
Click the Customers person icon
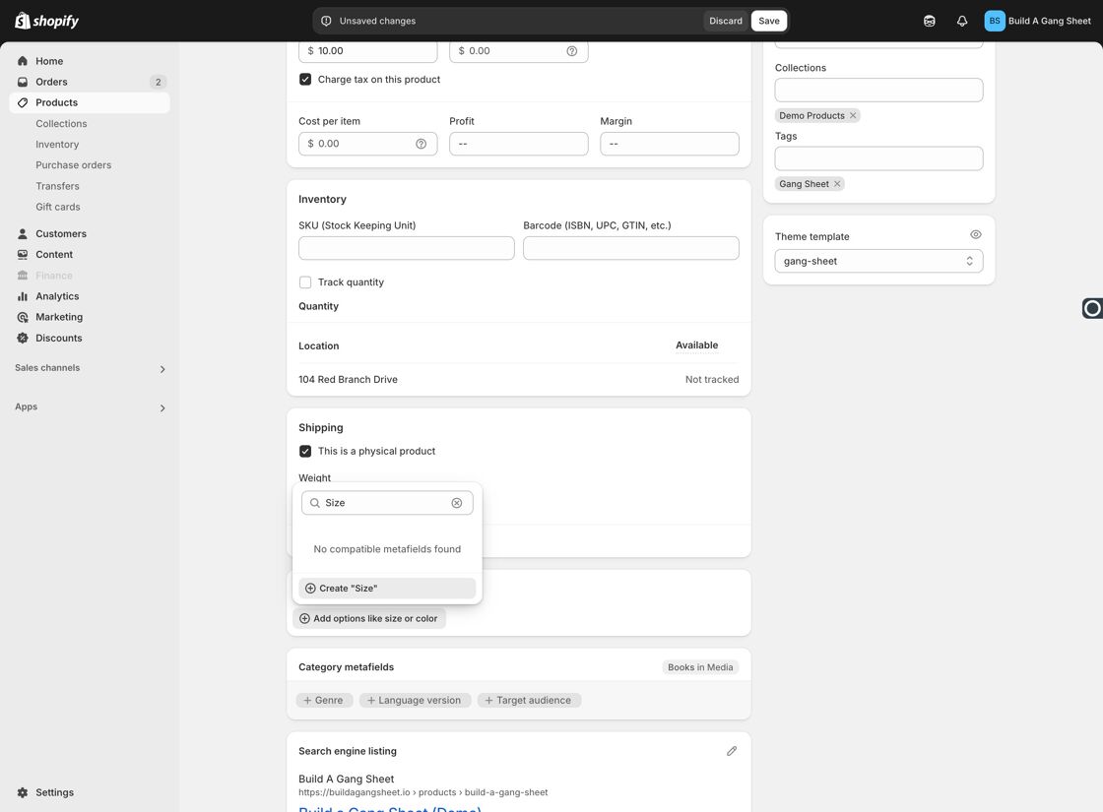(x=23, y=233)
